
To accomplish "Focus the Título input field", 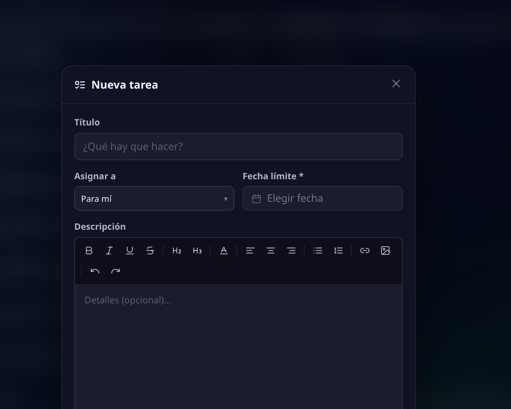I will 238,147.
